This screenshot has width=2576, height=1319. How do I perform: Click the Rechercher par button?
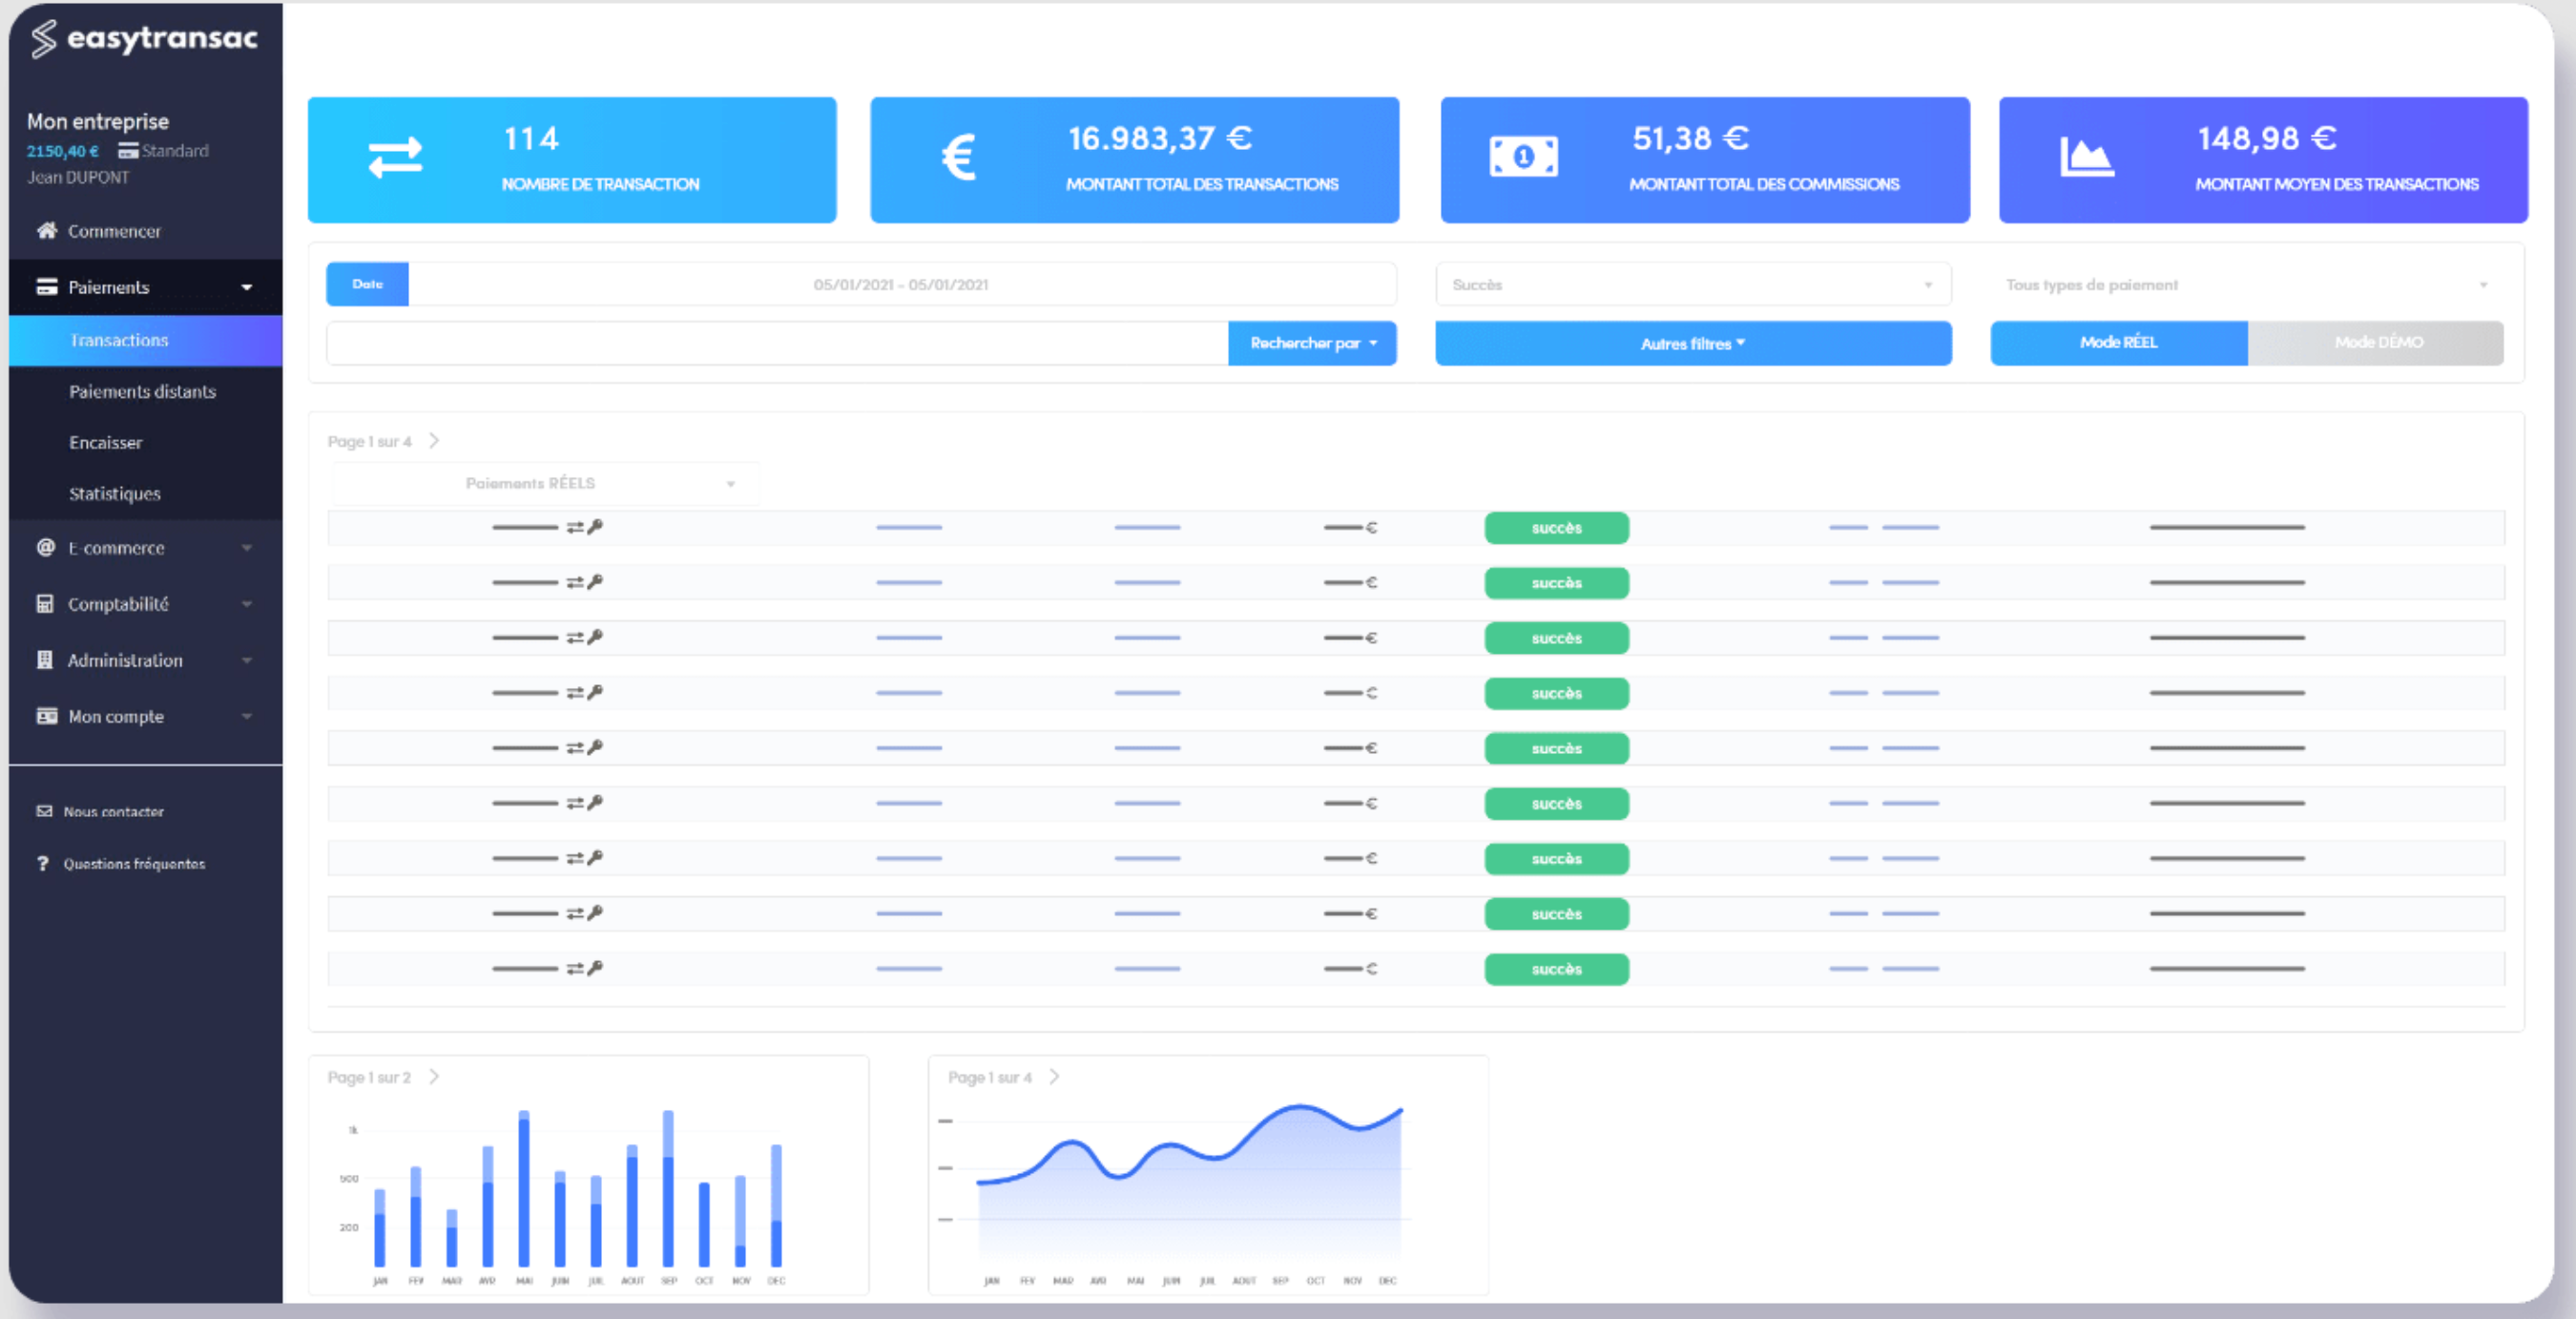pos(1311,344)
